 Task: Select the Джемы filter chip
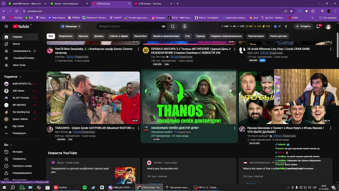pyautogui.click(x=99, y=36)
